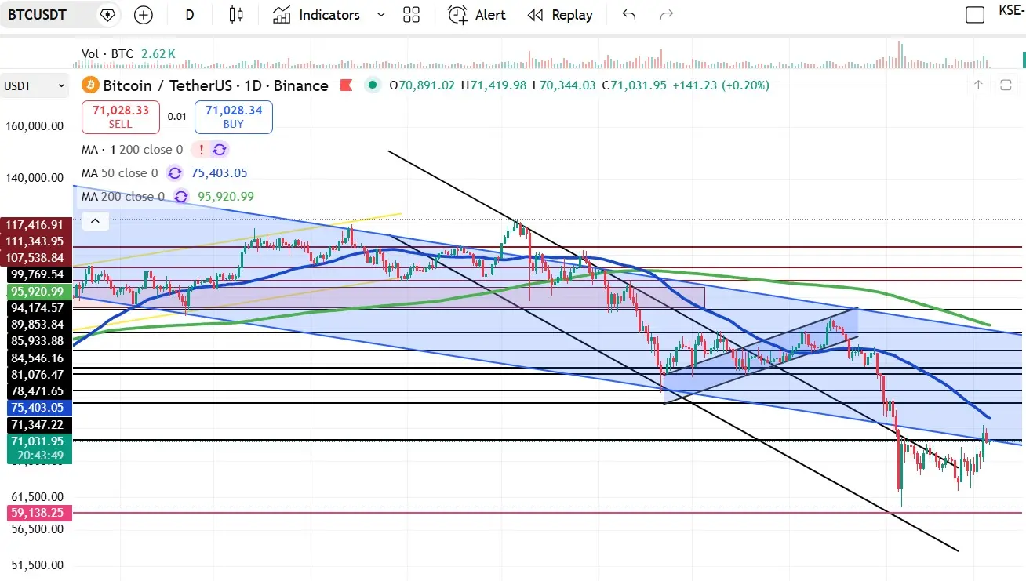The width and height of the screenshot is (1026, 581).
Task: Click the open price O70,891.02
Action: pyautogui.click(x=422, y=85)
